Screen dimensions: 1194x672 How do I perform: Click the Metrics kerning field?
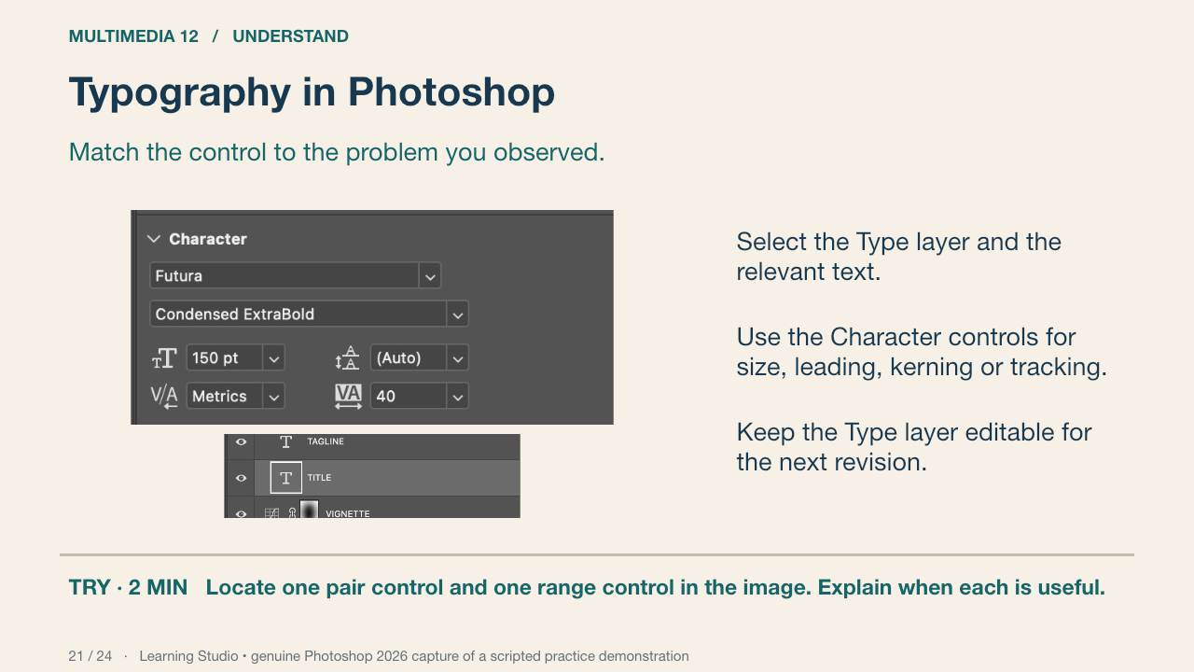(x=225, y=397)
